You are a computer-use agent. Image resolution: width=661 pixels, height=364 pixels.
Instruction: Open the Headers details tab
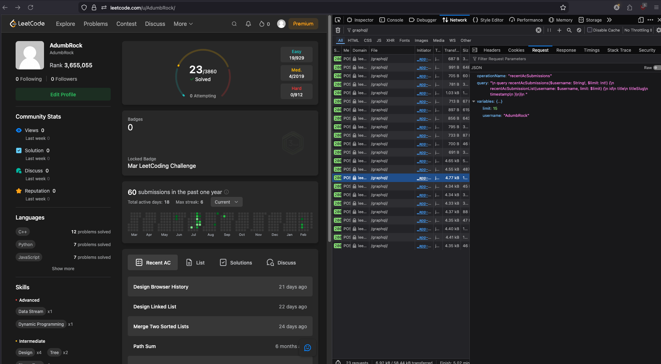(x=492, y=50)
